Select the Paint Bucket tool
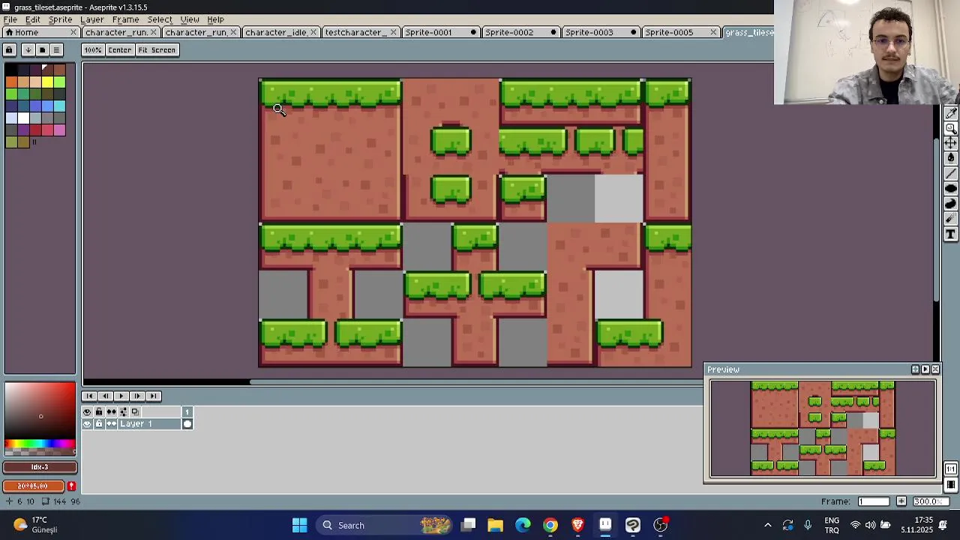Image resolution: width=960 pixels, height=540 pixels. 951,157
